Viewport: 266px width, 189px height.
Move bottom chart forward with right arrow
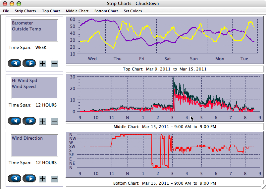[29, 178]
